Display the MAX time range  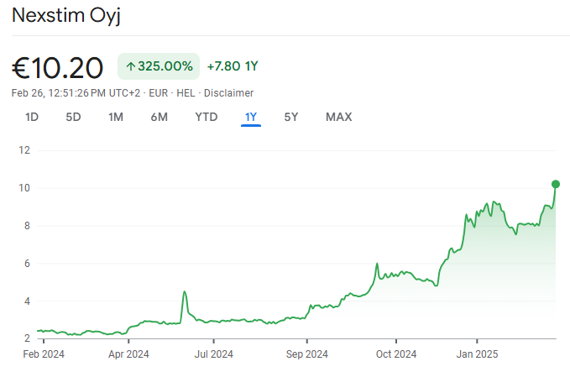tap(338, 117)
